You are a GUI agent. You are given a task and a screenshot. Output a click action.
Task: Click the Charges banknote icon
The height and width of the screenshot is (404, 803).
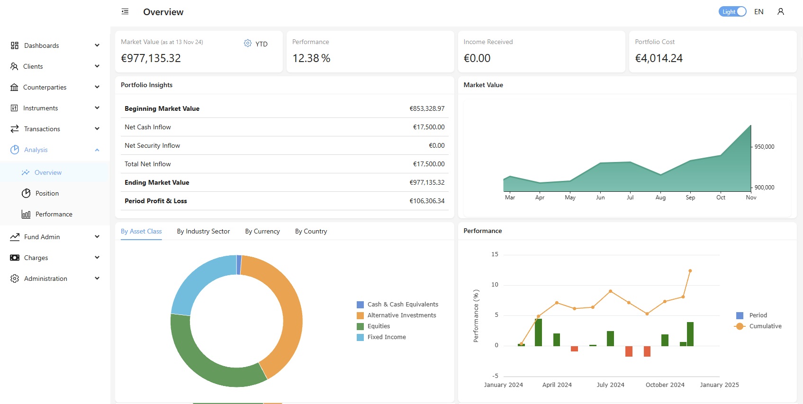tap(15, 258)
